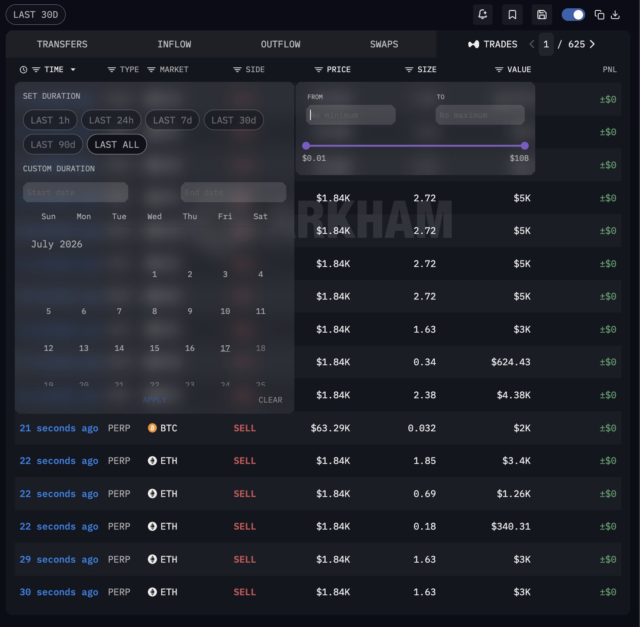Open the MARKET column filter
Image resolution: width=640 pixels, height=627 pixels.
pos(151,70)
